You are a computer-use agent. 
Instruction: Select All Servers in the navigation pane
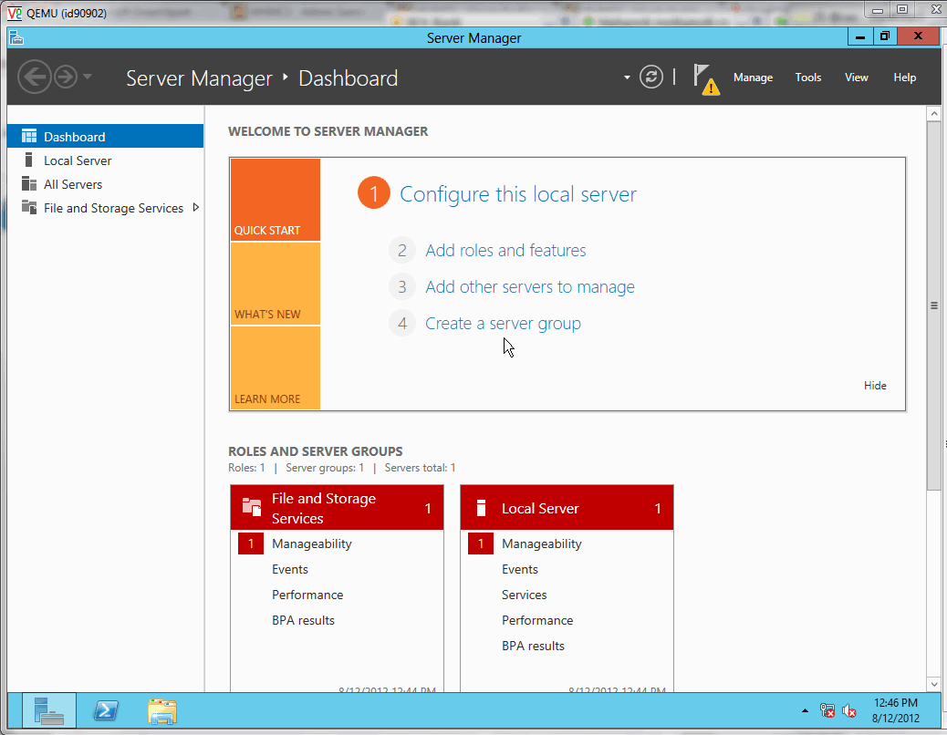coord(105,184)
